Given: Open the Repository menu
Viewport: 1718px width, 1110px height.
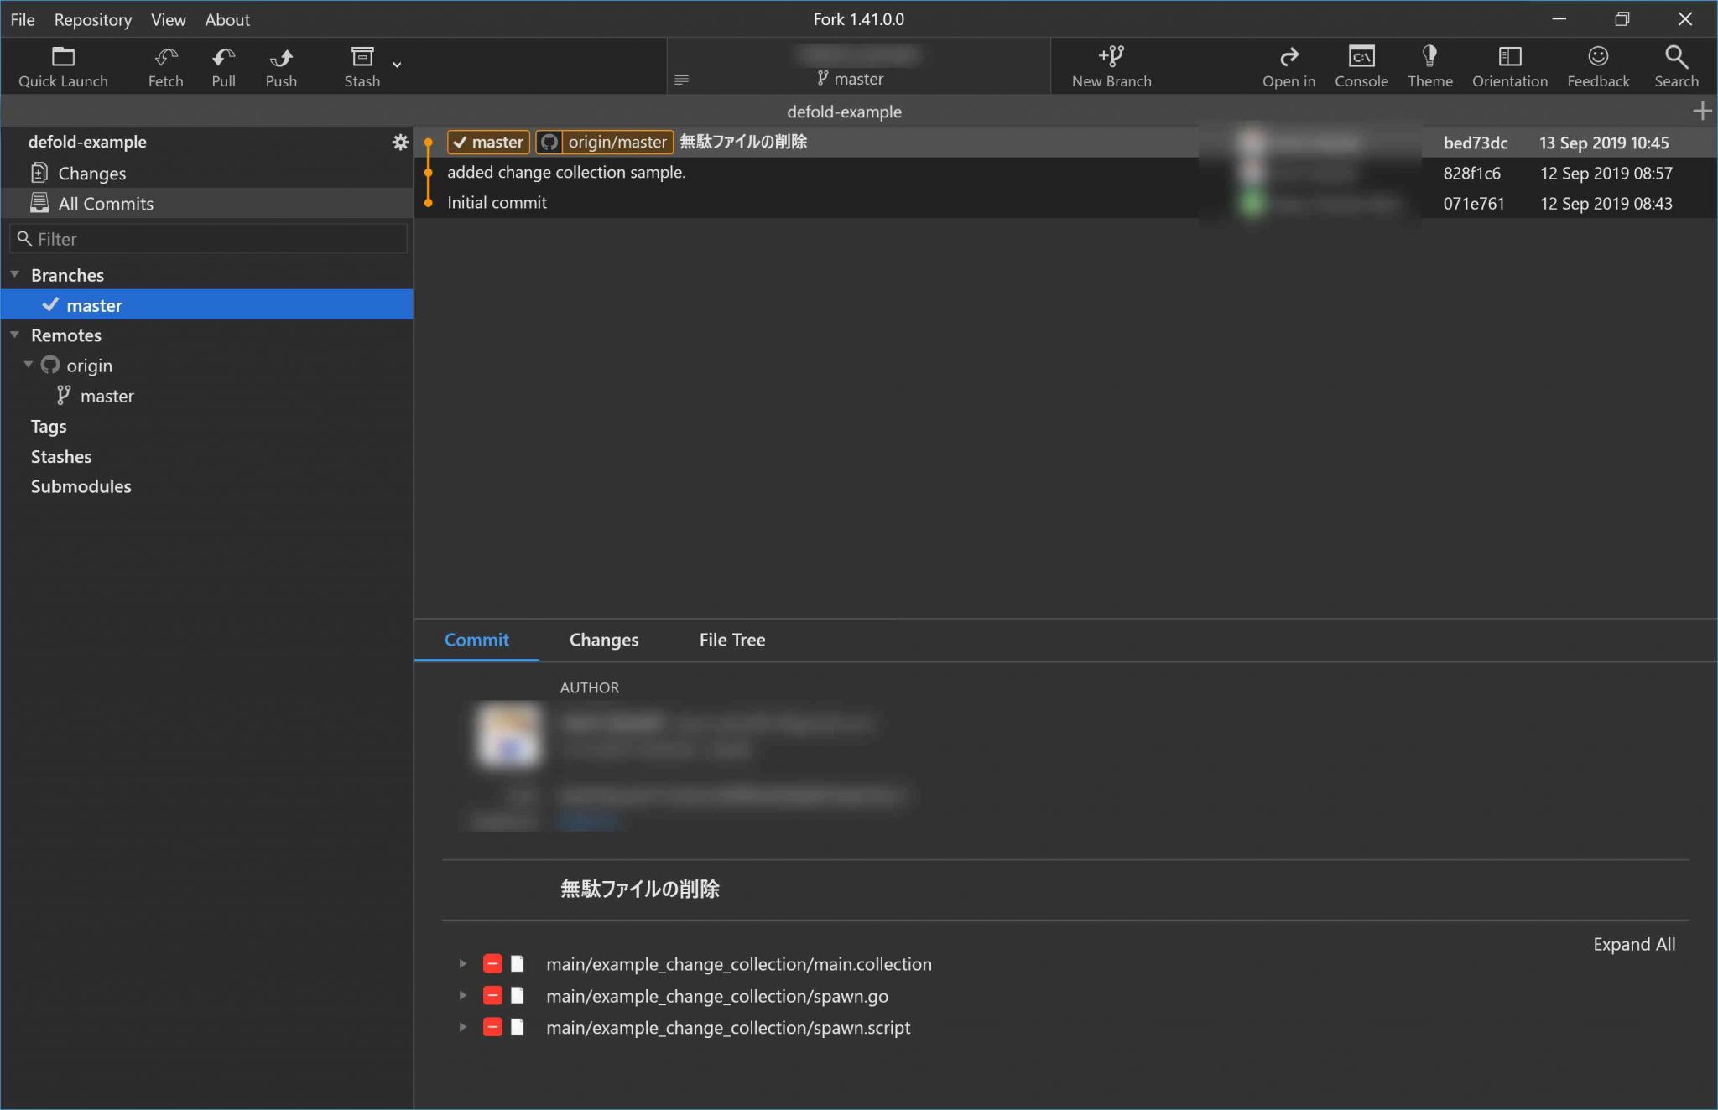Looking at the screenshot, I should pos(92,19).
